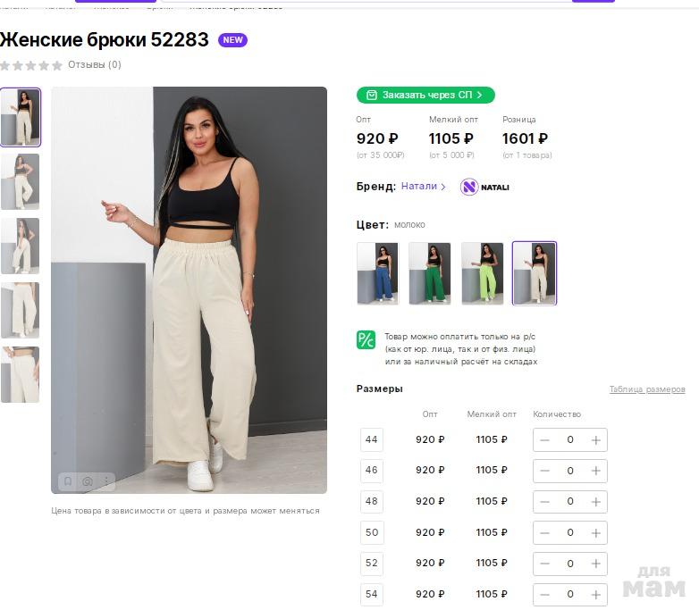Select the blue trousers color option
The image size is (699, 610).
[x=377, y=273]
